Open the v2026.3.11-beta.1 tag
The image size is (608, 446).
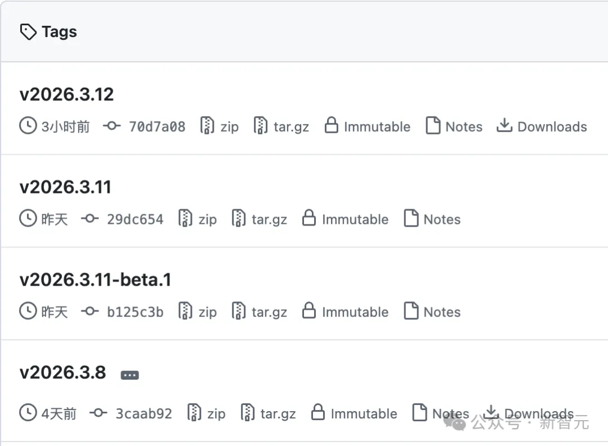95,280
